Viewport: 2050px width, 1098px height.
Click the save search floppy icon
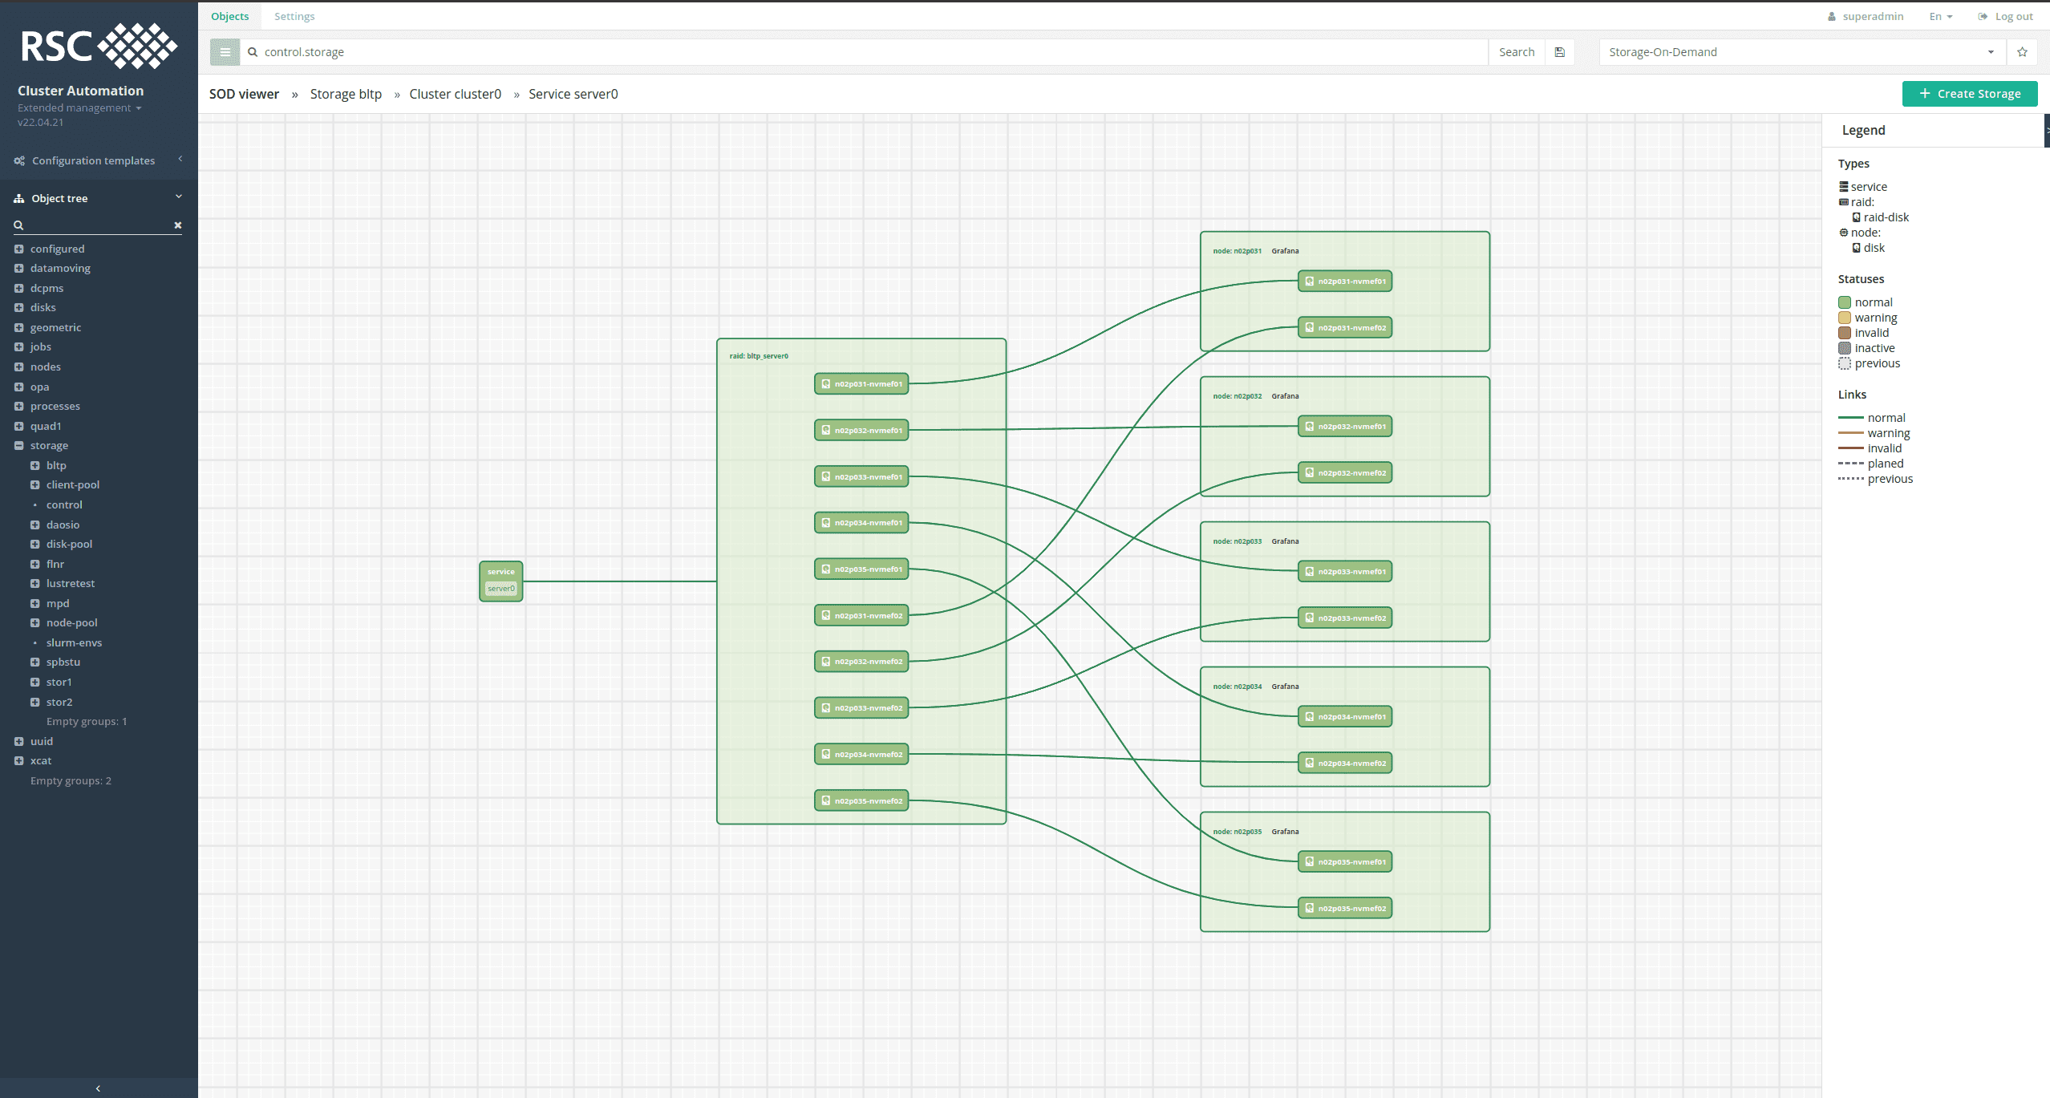click(x=1560, y=52)
